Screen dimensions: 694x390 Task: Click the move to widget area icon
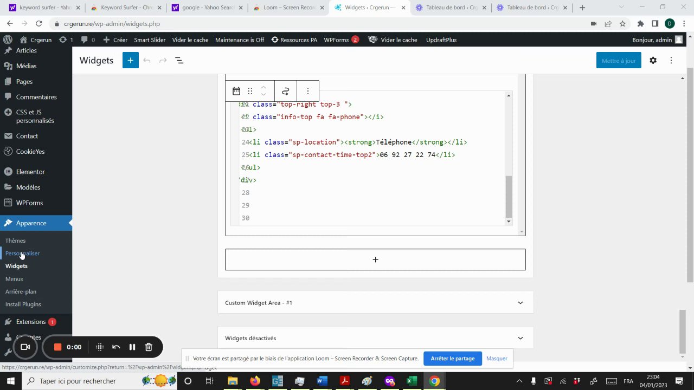(x=286, y=91)
